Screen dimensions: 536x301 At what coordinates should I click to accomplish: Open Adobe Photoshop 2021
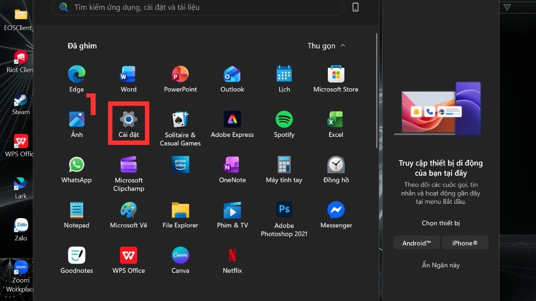[284, 210]
